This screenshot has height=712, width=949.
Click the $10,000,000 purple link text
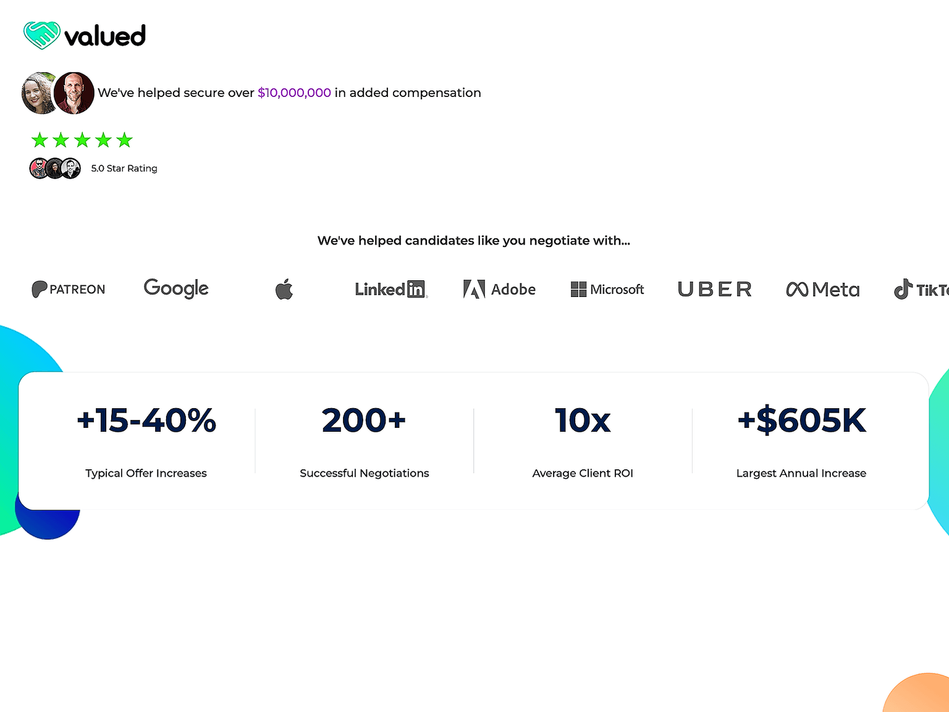click(x=294, y=93)
